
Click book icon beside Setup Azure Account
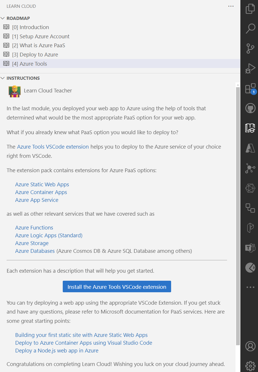pyautogui.click(x=6, y=36)
